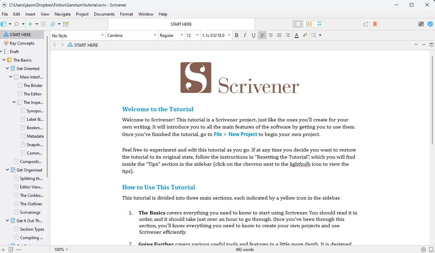Viewport: 435px width, 253px height.
Task: Open the Documents menu
Action: [x=104, y=14]
